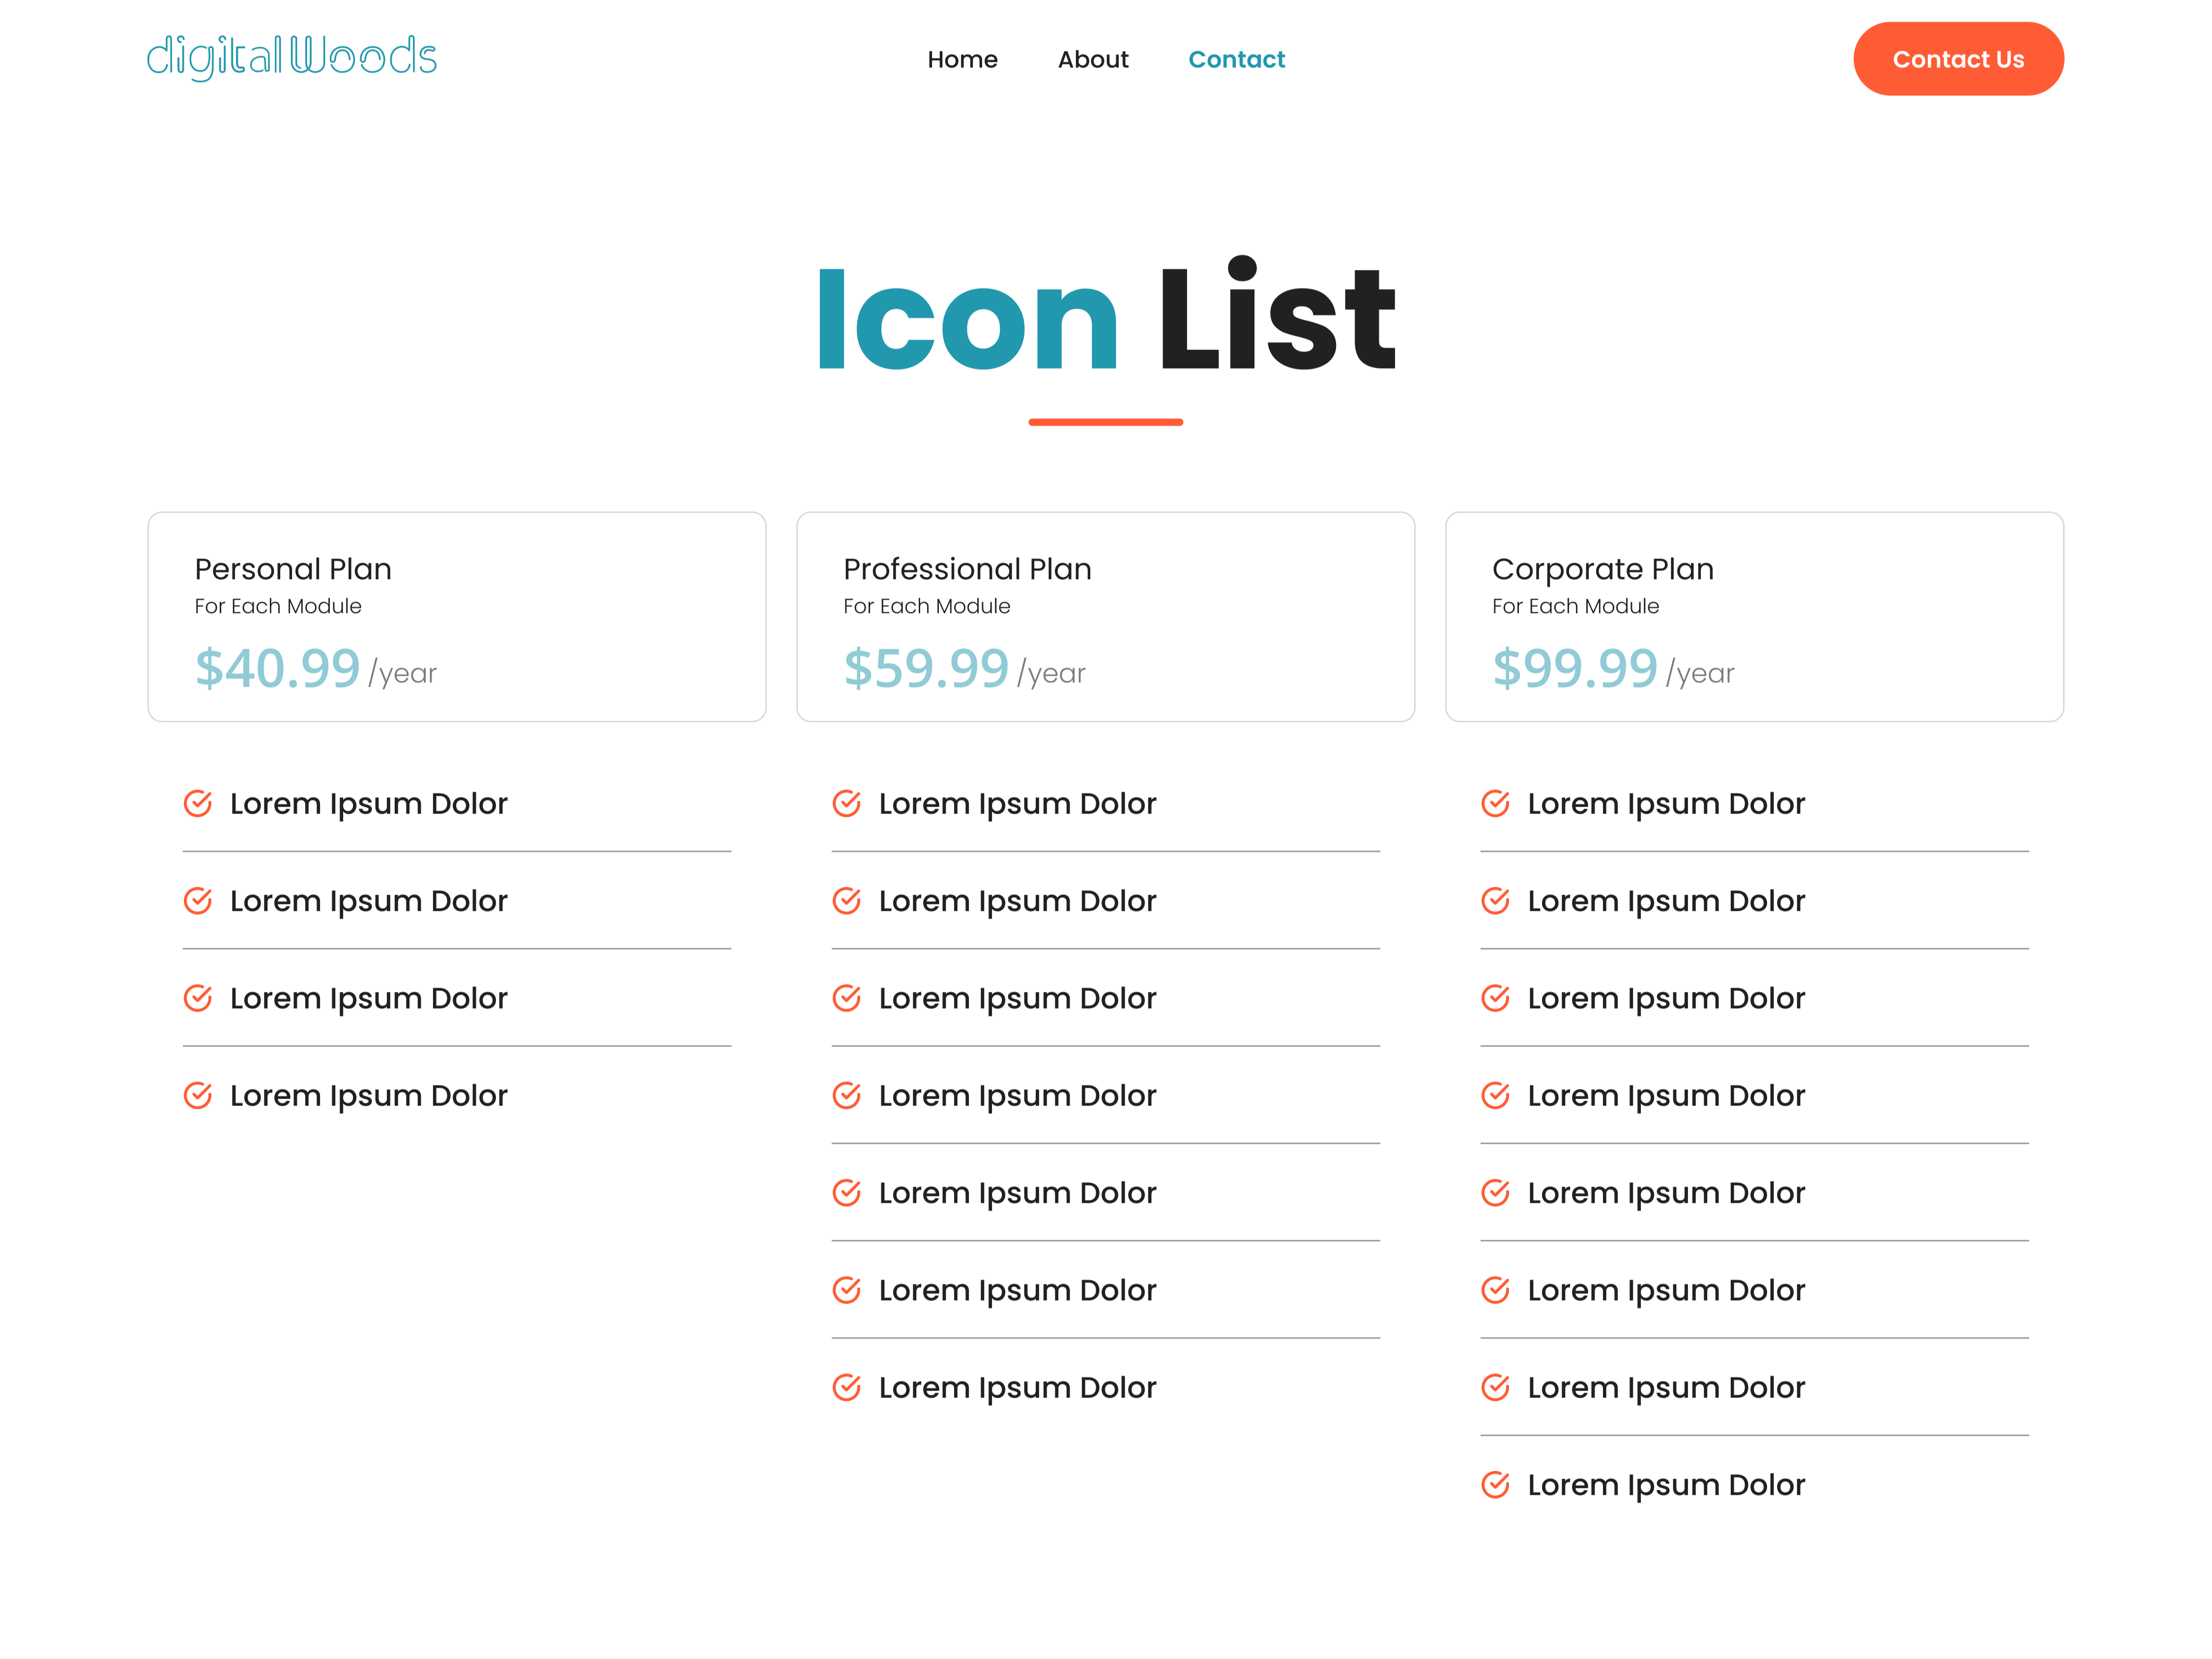
Task: Select the last checkmark icon under Personal Plan
Action: (199, 1095)
